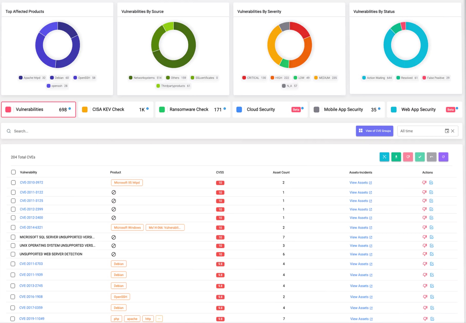Click the Ms14-066 Vulnerability product tag
466x323 pixels.
click(x=165, y=228)
